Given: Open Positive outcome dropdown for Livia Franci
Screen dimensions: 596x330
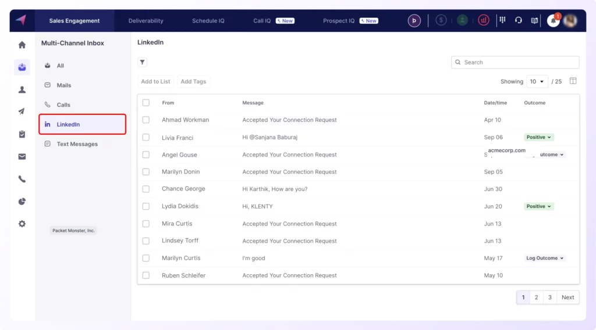Looking at the screenshot, I should 538,137.
